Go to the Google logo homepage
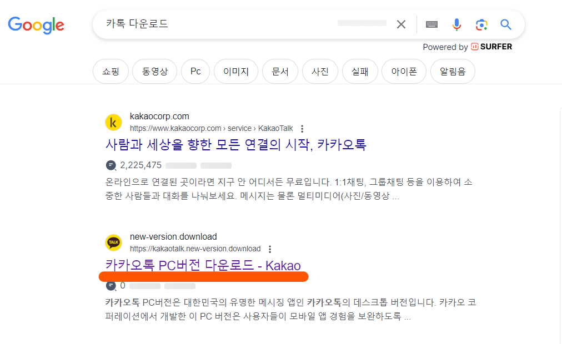This screenshot has width=562, height=344. point(36,25)
